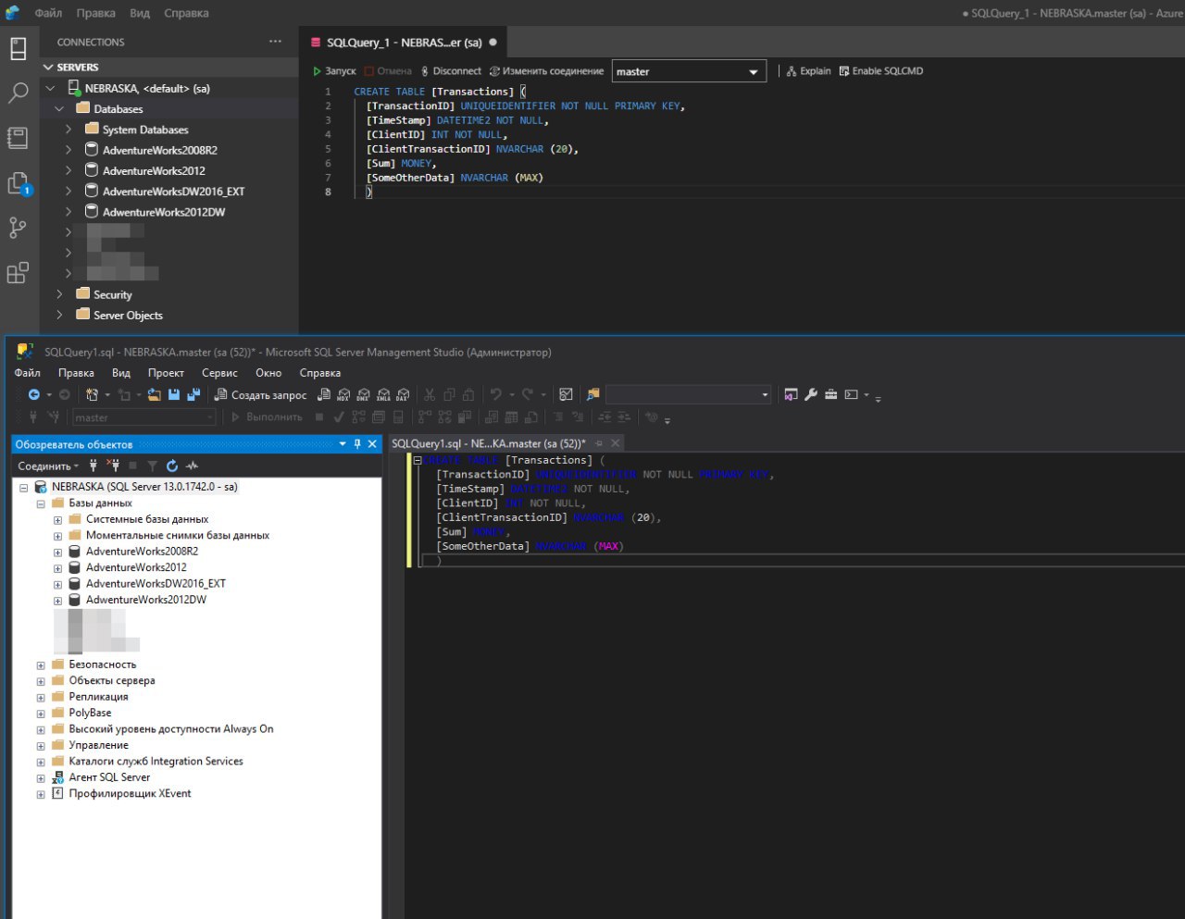Open Справка menu in Azure Data Studio
Viewport: 1185px width, 919px height.
[x=186, y=13]
